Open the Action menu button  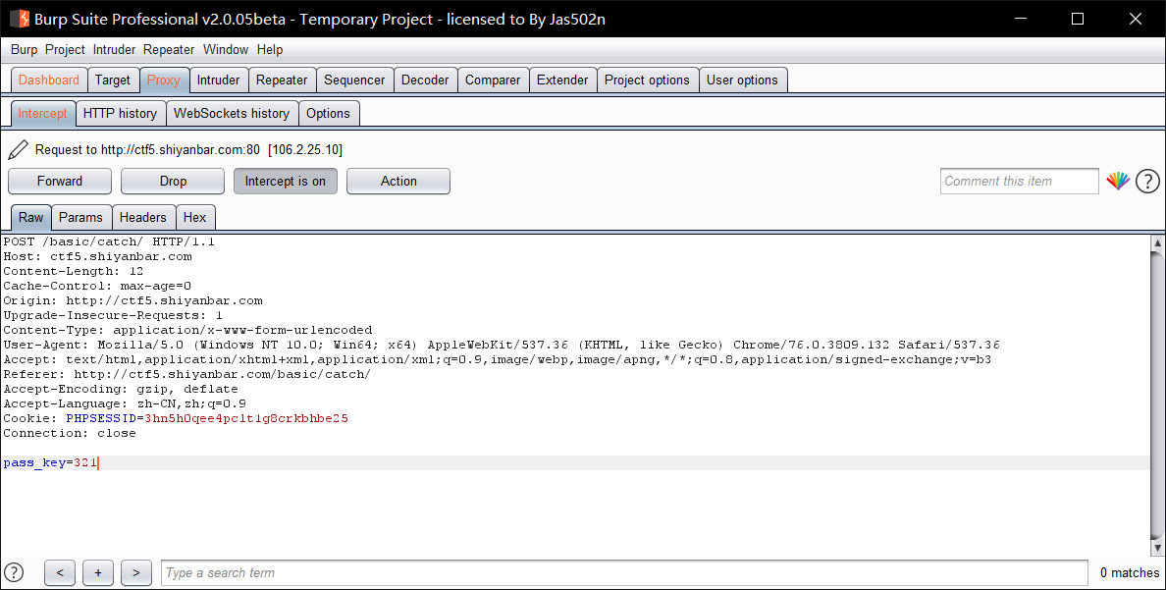398,181
